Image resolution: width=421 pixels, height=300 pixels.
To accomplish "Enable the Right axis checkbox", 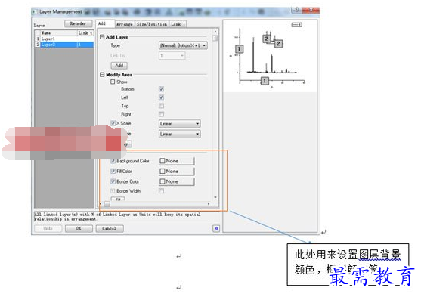I will pyautogui.click(x=161, y=114).
